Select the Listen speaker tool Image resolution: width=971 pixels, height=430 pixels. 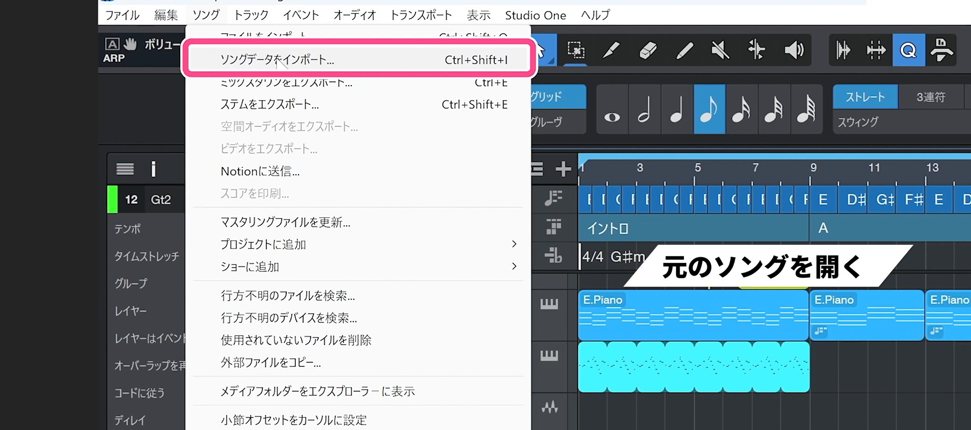pyautogui.click(x=794, y=50)
